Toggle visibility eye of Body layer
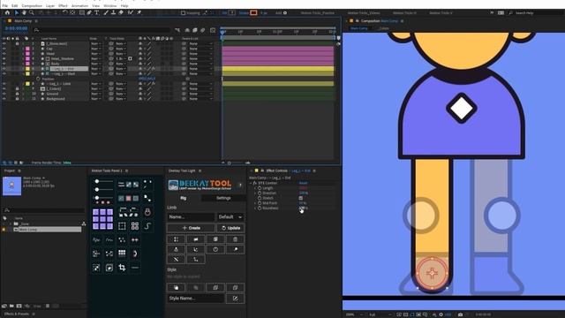This screenshot has height=318, width=565. tap(4, 64)
